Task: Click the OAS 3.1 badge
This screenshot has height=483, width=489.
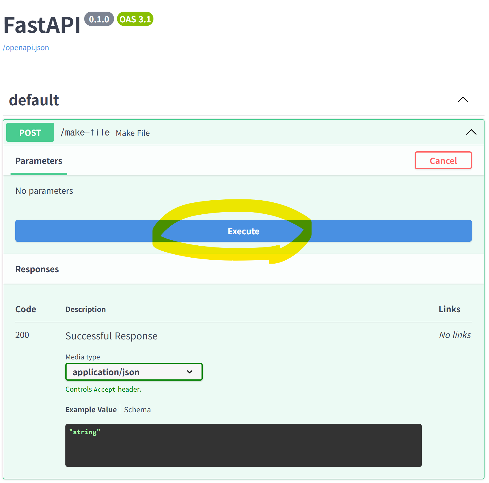Action: 135,19
